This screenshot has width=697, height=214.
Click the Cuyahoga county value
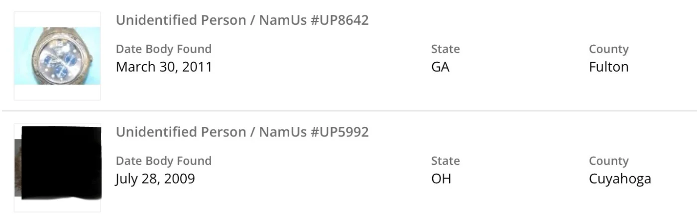pos(620,179)
